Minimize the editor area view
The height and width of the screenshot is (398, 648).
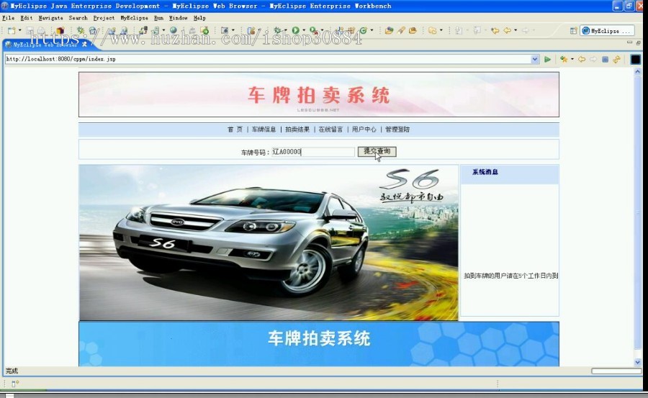(x=630, y=42)
